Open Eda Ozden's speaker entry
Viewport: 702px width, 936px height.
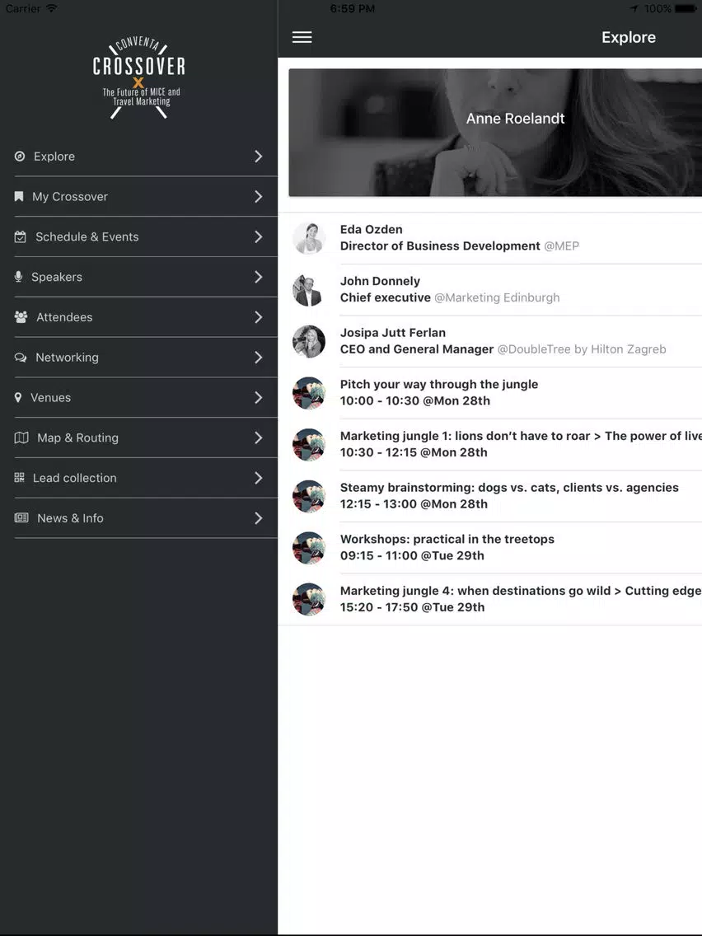click(x=489, y=237)
